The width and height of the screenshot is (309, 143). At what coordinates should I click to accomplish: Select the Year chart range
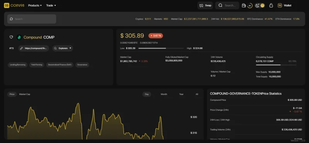click(181, 94)
